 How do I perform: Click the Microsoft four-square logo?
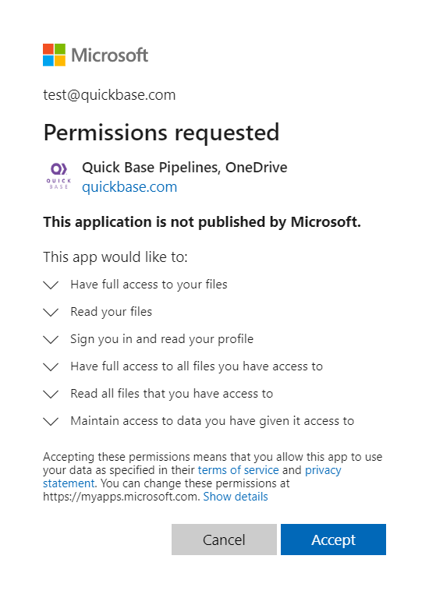point(54,55)
